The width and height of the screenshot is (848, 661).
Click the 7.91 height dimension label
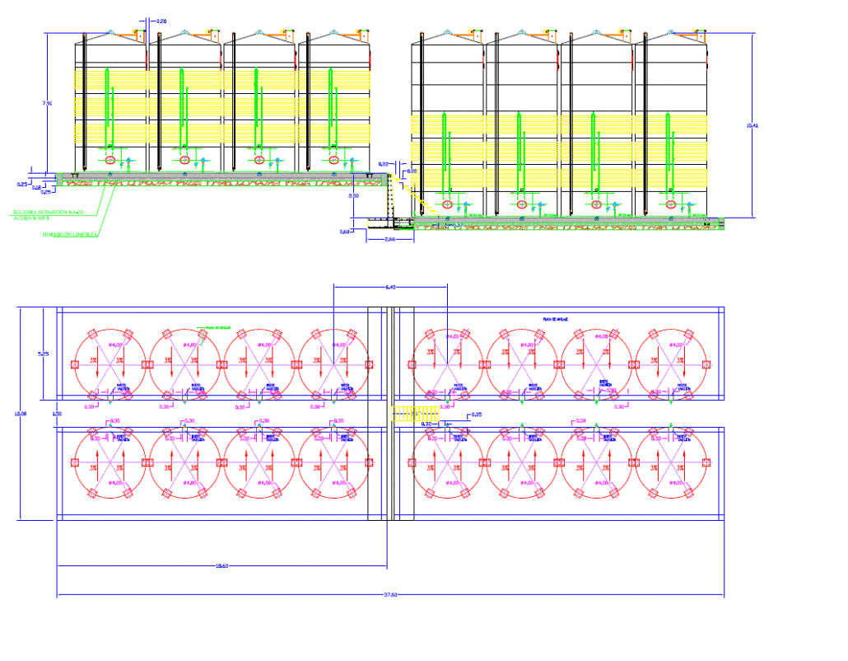click(x=48, y=103)
